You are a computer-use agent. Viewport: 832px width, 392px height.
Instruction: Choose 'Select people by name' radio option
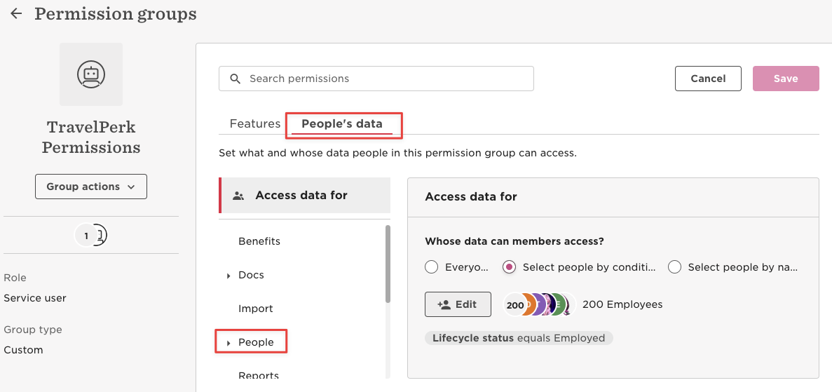(x=674, y=267)
